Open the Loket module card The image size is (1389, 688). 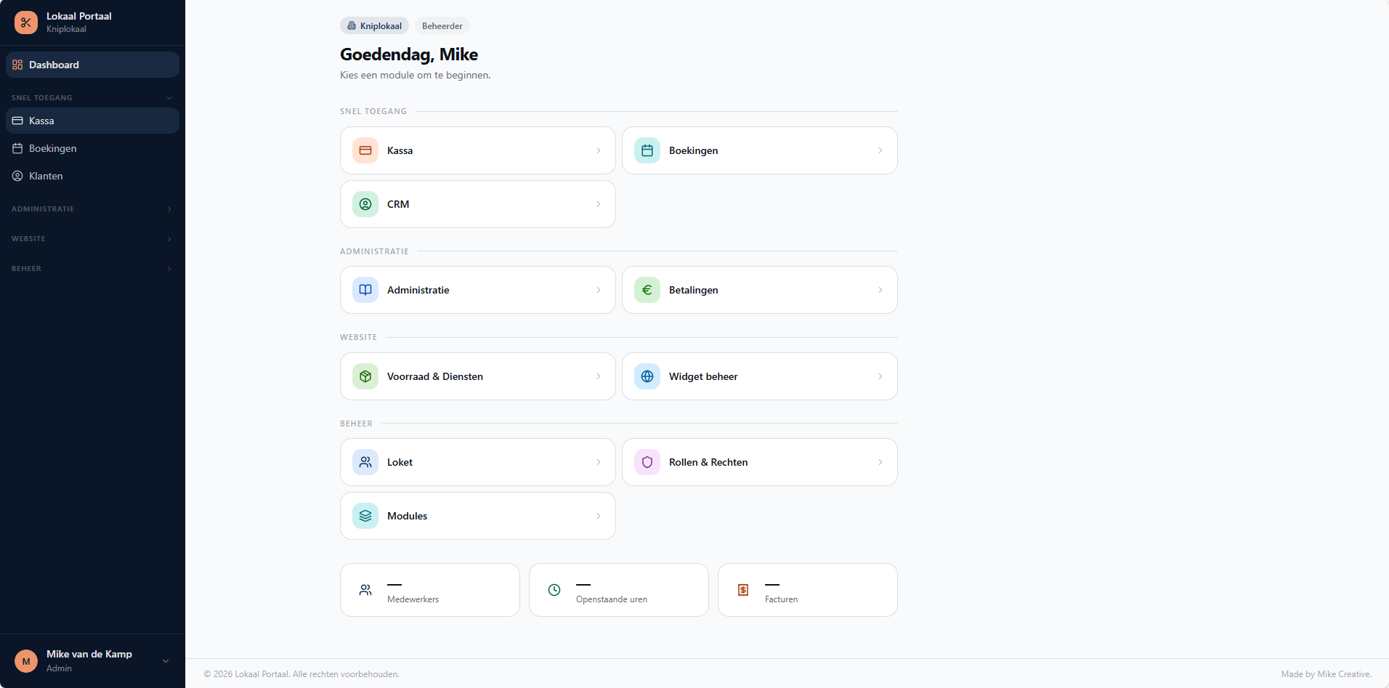point(478,462)
